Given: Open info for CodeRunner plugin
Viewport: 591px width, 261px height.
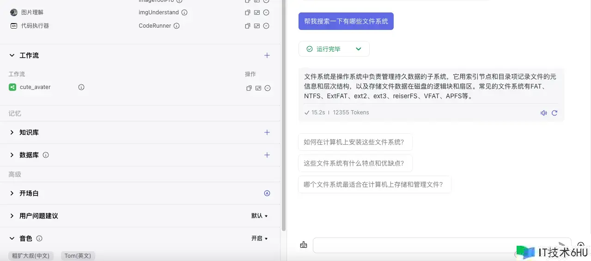Looking at the screenshot, I should 177,26.
